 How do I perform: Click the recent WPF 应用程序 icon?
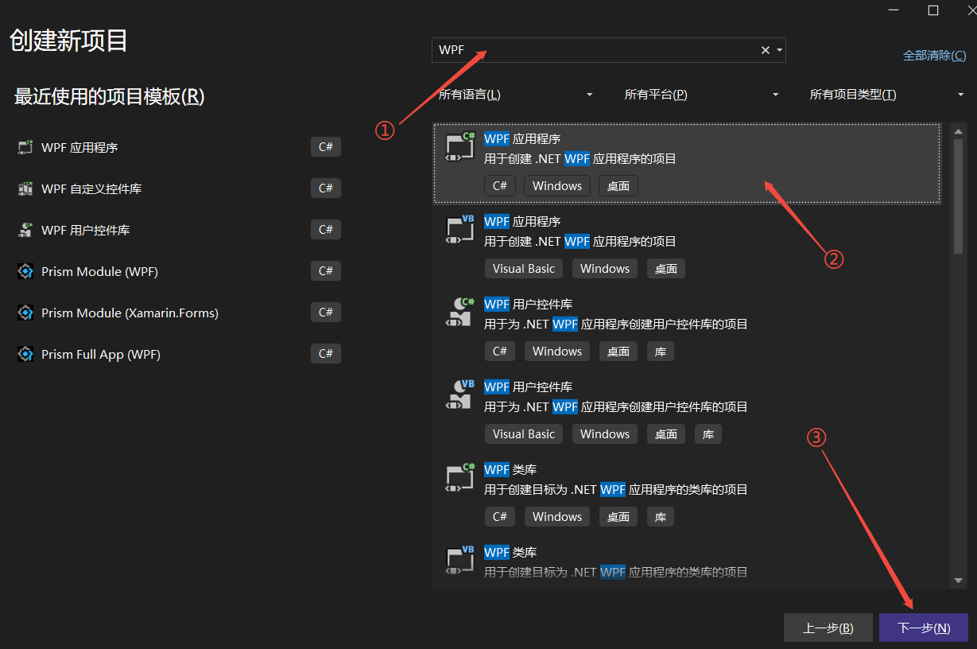tap(25, 147)
